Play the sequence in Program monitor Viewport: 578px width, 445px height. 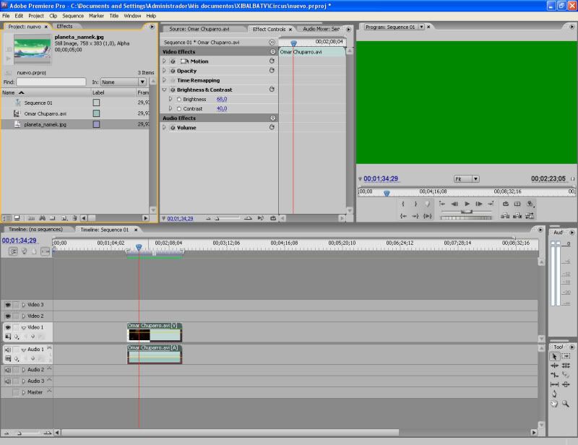pyautogui.click(x=467, y=204)
